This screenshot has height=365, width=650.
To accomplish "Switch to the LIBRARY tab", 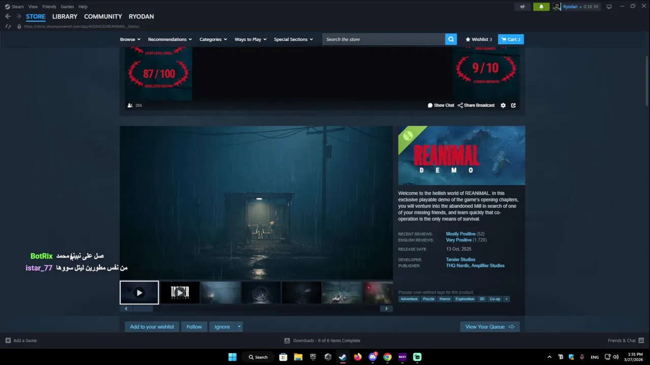I will (65, 17).
